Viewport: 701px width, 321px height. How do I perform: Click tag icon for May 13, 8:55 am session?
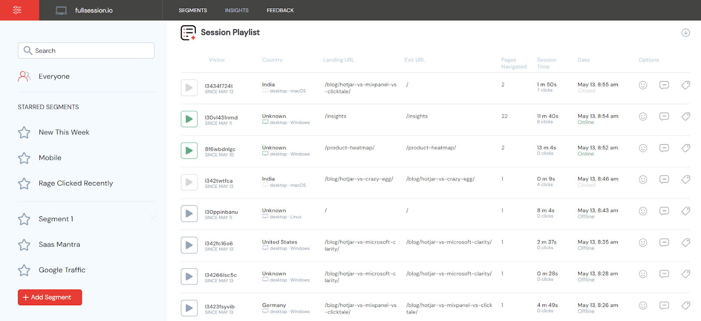(x=686, y=85)
